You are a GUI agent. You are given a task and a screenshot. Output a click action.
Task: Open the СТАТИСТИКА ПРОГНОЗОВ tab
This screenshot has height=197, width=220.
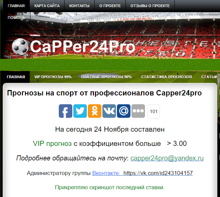(x=167, y=77)
